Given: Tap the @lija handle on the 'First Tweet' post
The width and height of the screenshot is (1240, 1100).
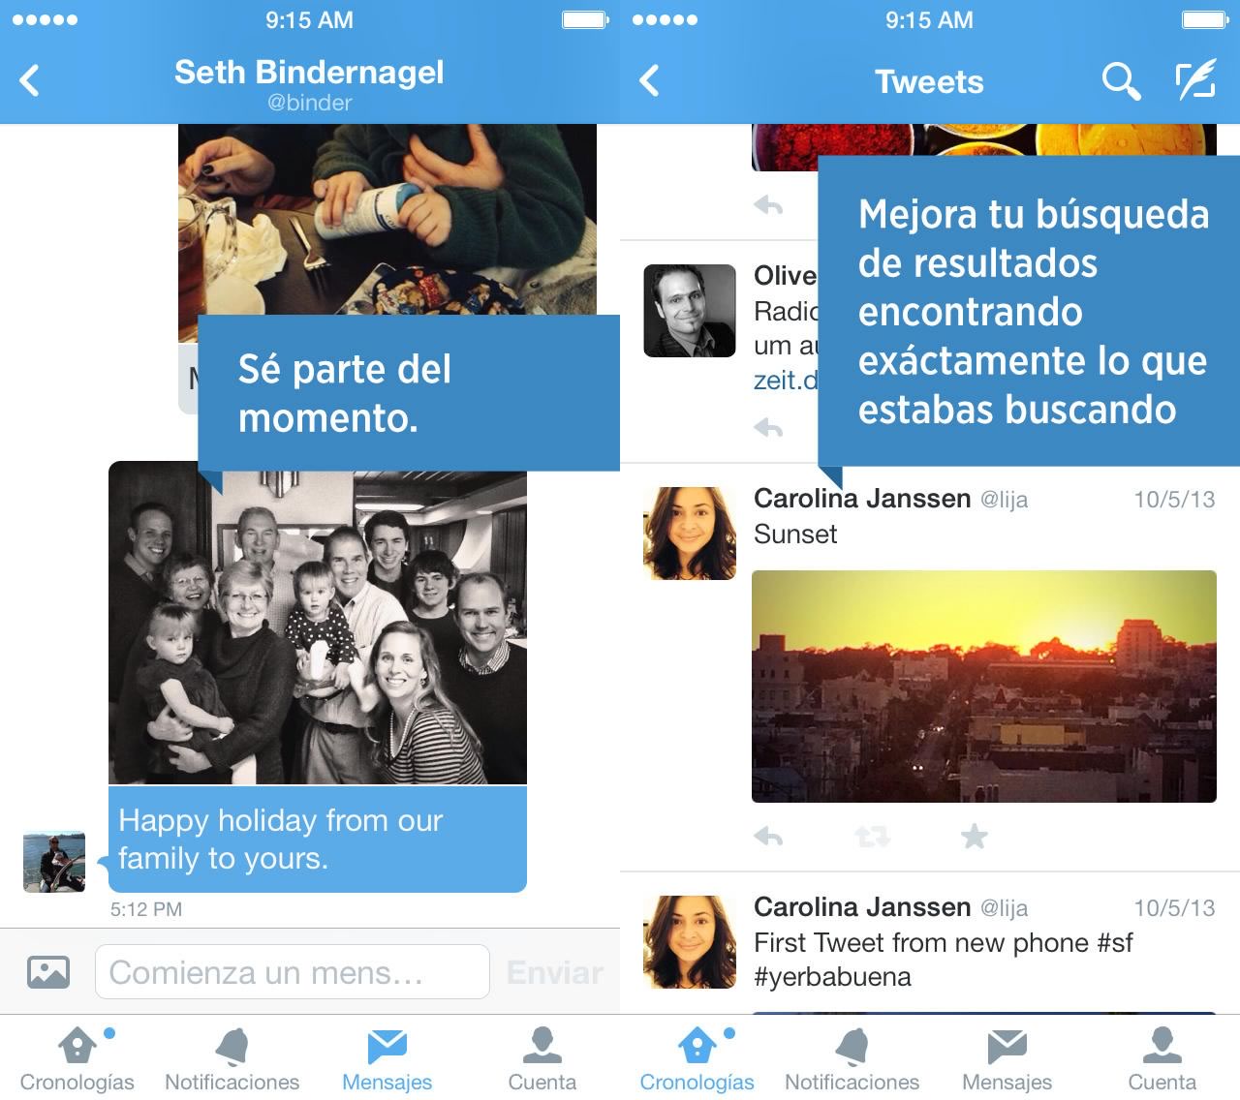Looking at the screenshot, I should (1004, 908).
